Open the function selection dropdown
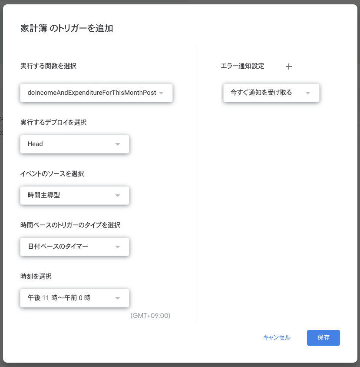 point(91,93)
